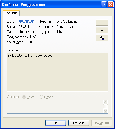Confirm with the OK button

[x=56, y=123]
